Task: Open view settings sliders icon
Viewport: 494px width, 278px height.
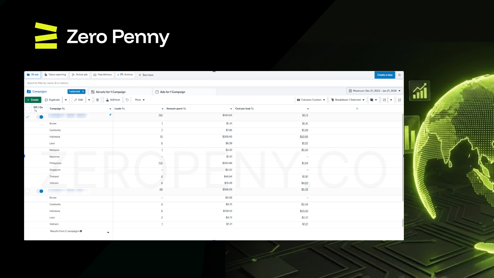Action: point(400,75)
